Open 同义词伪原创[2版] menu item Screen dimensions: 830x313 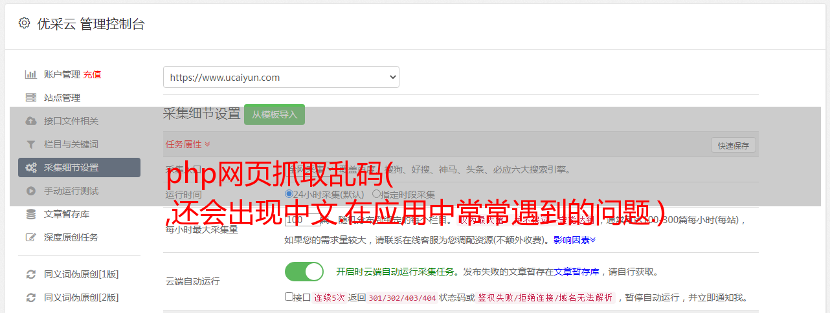[x=81, y=297]
